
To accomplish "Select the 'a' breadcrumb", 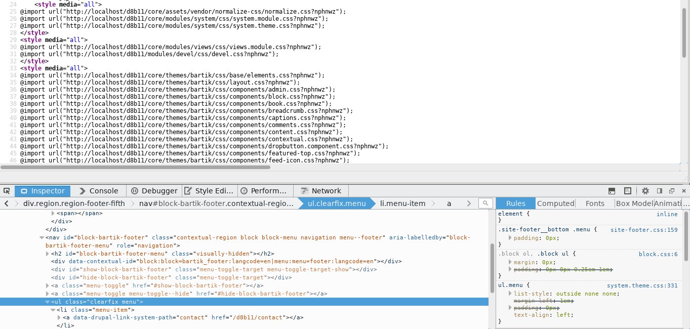I will [x=449, y=203].
